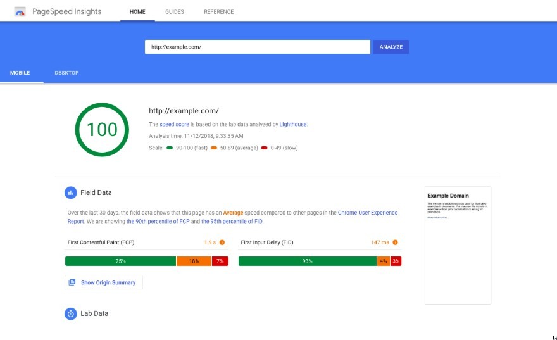Click the Lab Data heading

click(94, 313)
